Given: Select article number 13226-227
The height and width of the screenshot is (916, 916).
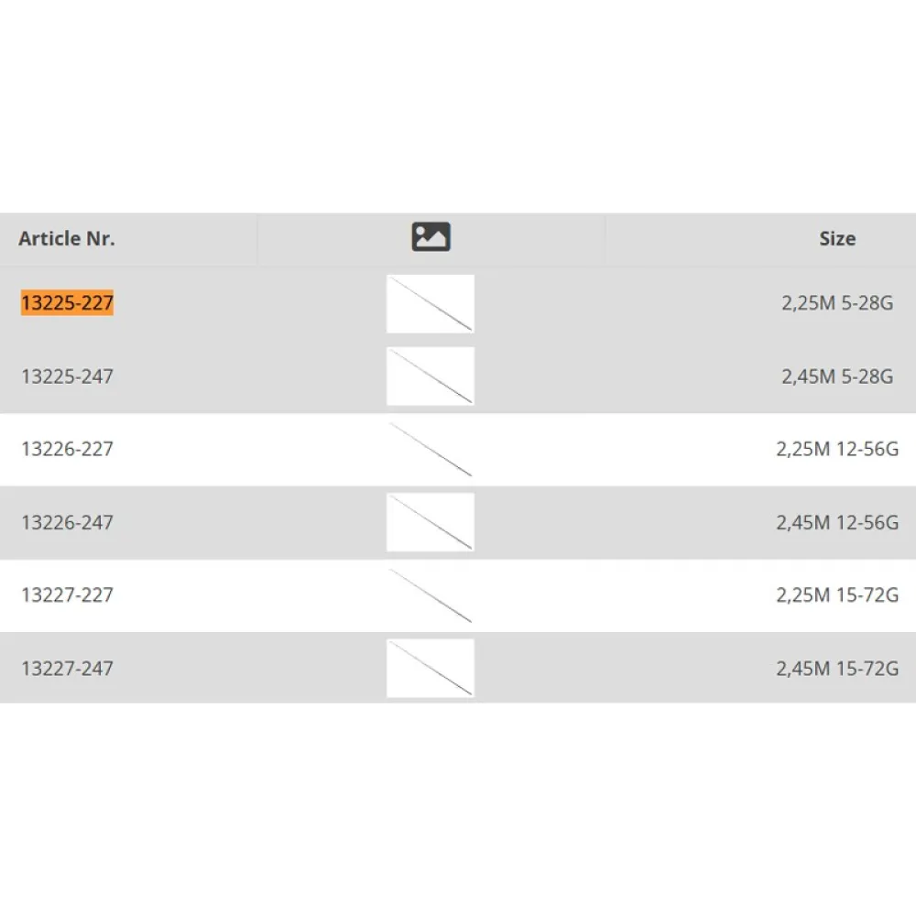Looking at the screenshot, I should 68,449.
